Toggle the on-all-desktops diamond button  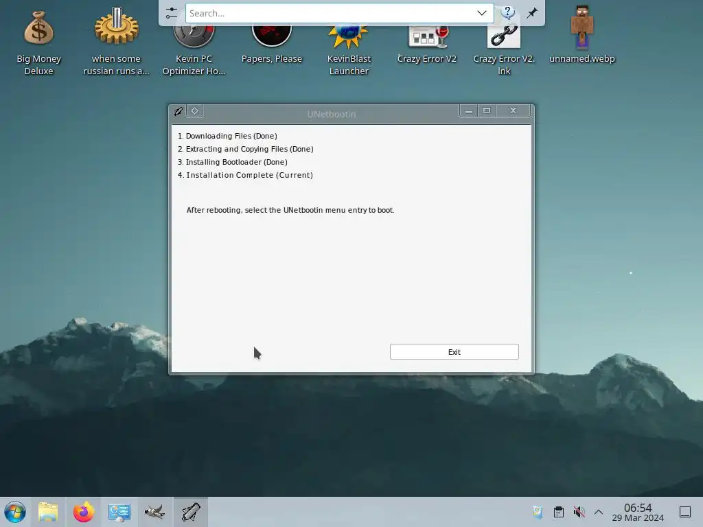click(x=194, y=111)
